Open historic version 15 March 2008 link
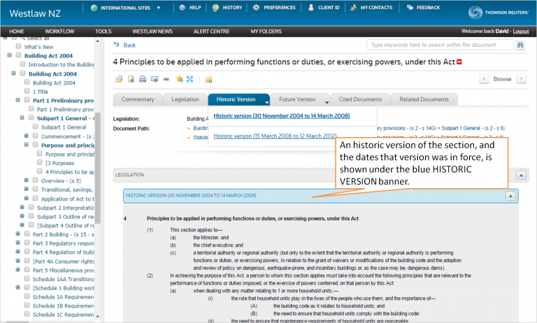This screenshot has height=323, width=537. point(275,136)
